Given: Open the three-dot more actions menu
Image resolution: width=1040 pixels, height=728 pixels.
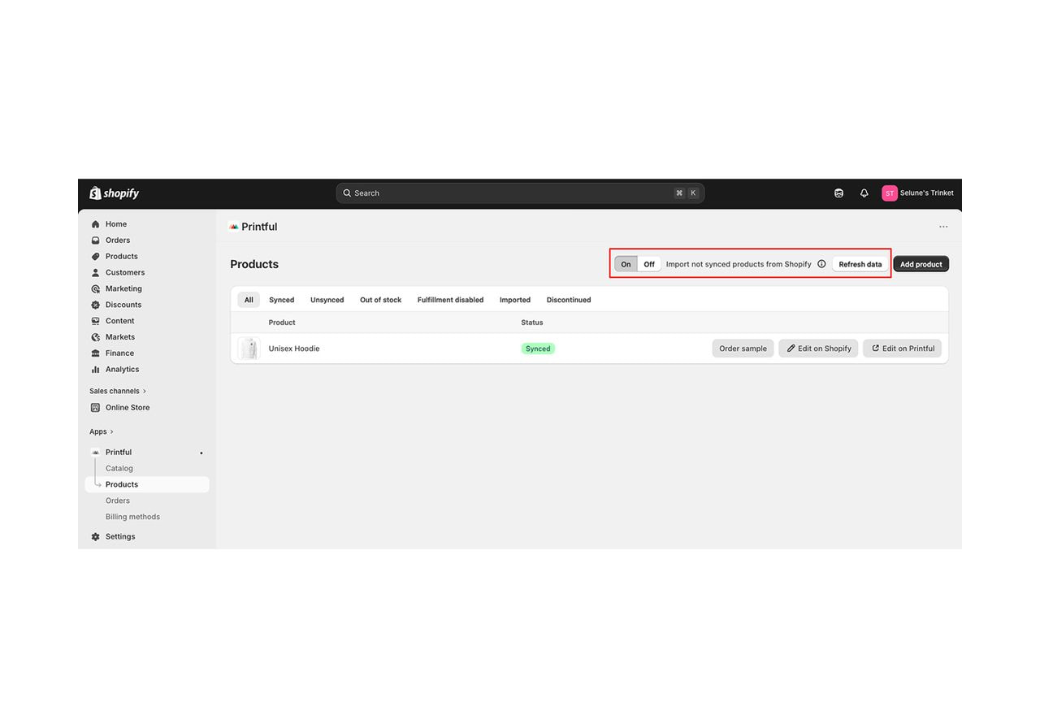Looking at the screenshot, I should (x=943, y=227).
